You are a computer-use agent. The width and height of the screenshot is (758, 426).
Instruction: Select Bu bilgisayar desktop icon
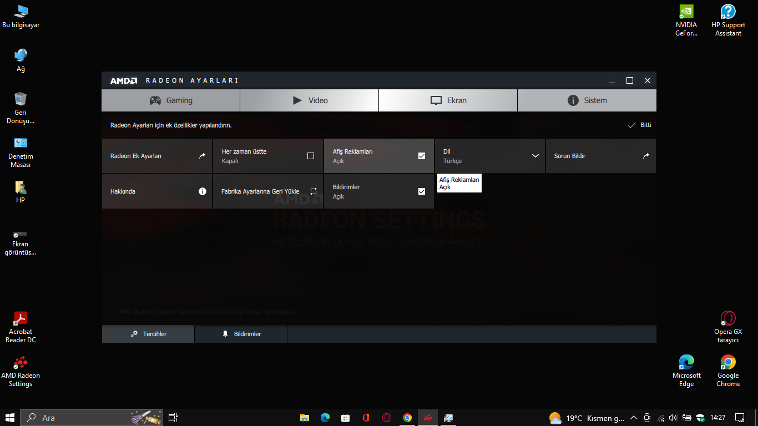(x=21, y=17)
